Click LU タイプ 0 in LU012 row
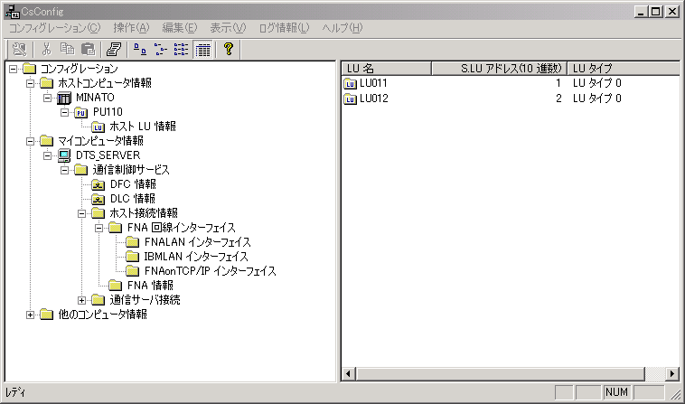This screenshot has width=685, height=404. (597, 99)
